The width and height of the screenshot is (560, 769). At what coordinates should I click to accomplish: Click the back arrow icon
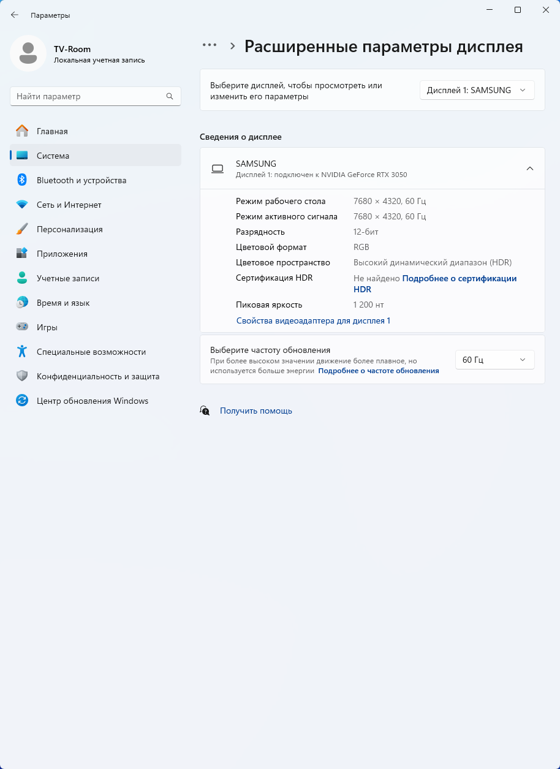click(15, 15)
